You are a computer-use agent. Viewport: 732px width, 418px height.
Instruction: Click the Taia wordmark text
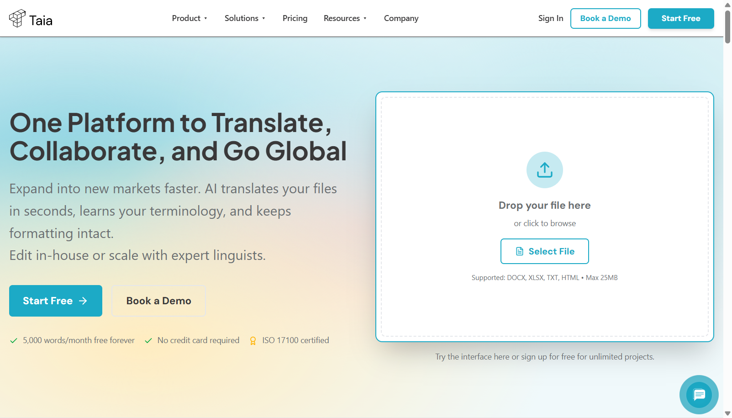pyautogui.click(x=41, y=21)
